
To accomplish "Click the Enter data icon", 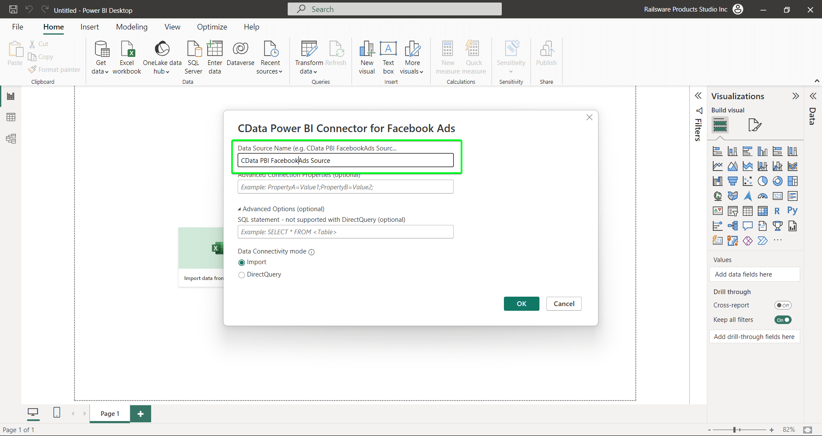I will pyautogui.click(x=215, y=58).
